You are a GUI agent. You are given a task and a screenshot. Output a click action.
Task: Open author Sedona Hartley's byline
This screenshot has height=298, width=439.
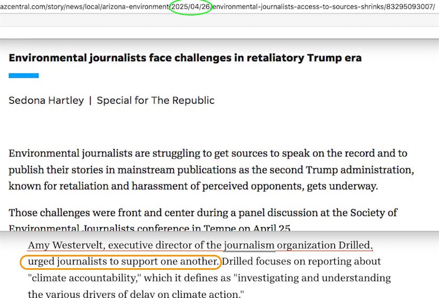click(46, 101)
